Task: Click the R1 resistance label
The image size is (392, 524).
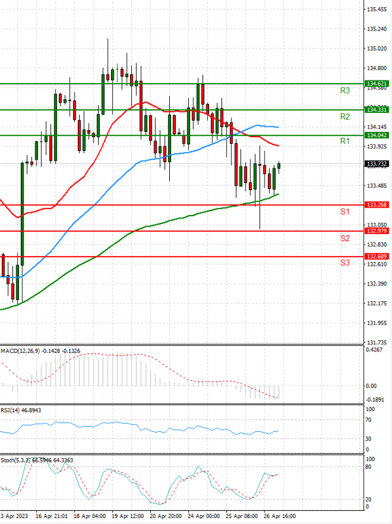Action: pos(345,141)
